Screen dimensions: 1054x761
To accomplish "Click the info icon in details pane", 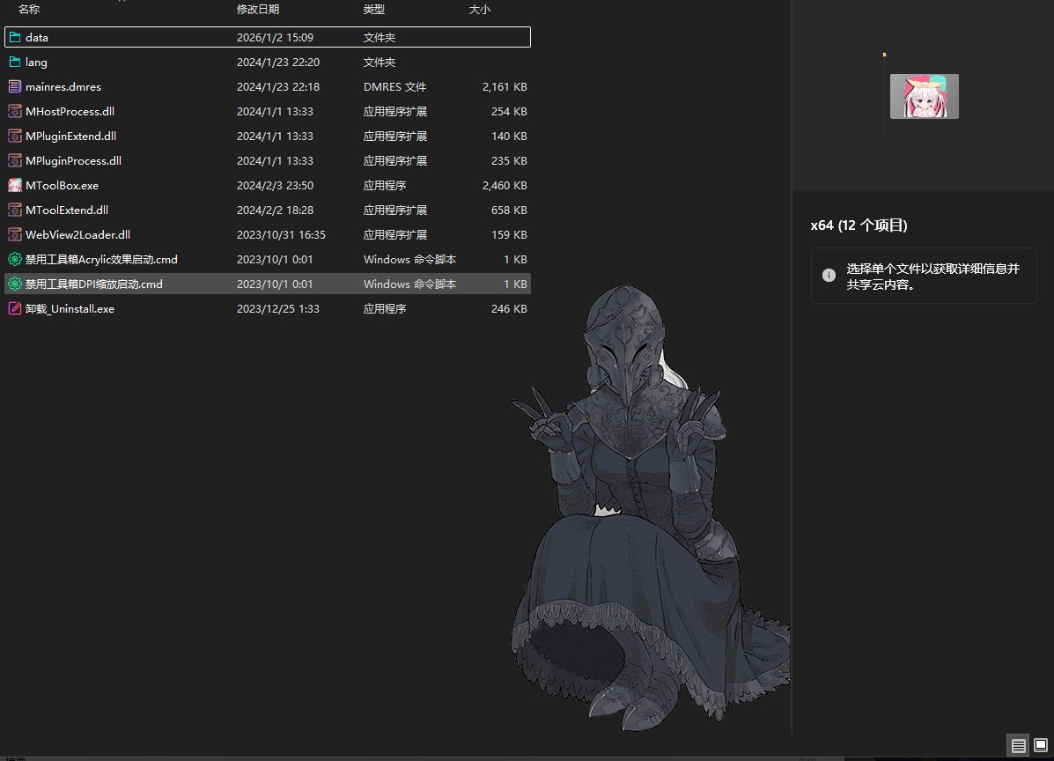I will click(x=829, y=275).
